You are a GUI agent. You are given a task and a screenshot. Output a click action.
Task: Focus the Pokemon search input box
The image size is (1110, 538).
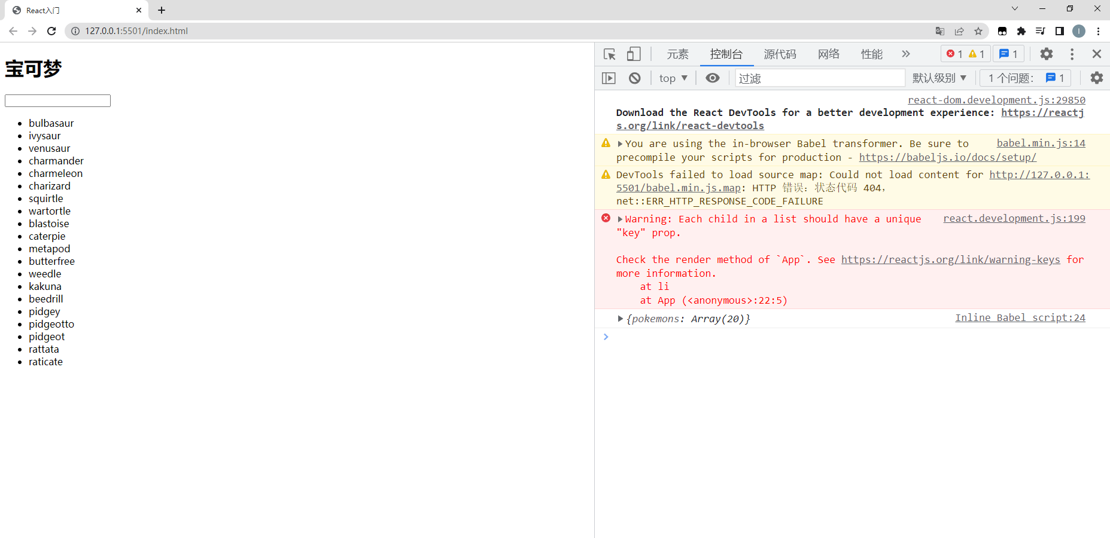(57, 100)
